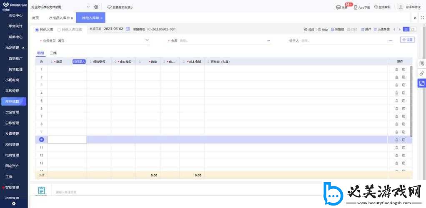Expand the 业务类型 dropdown
The image size is (426, 208).
pyautogui.click(x=147, y=40)
